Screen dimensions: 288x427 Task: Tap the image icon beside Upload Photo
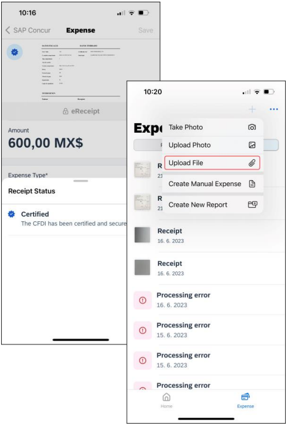(x=252, y=145)
